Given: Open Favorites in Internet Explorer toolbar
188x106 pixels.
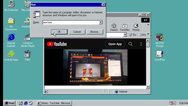Looking at the screenshot, I should point(125,27).
